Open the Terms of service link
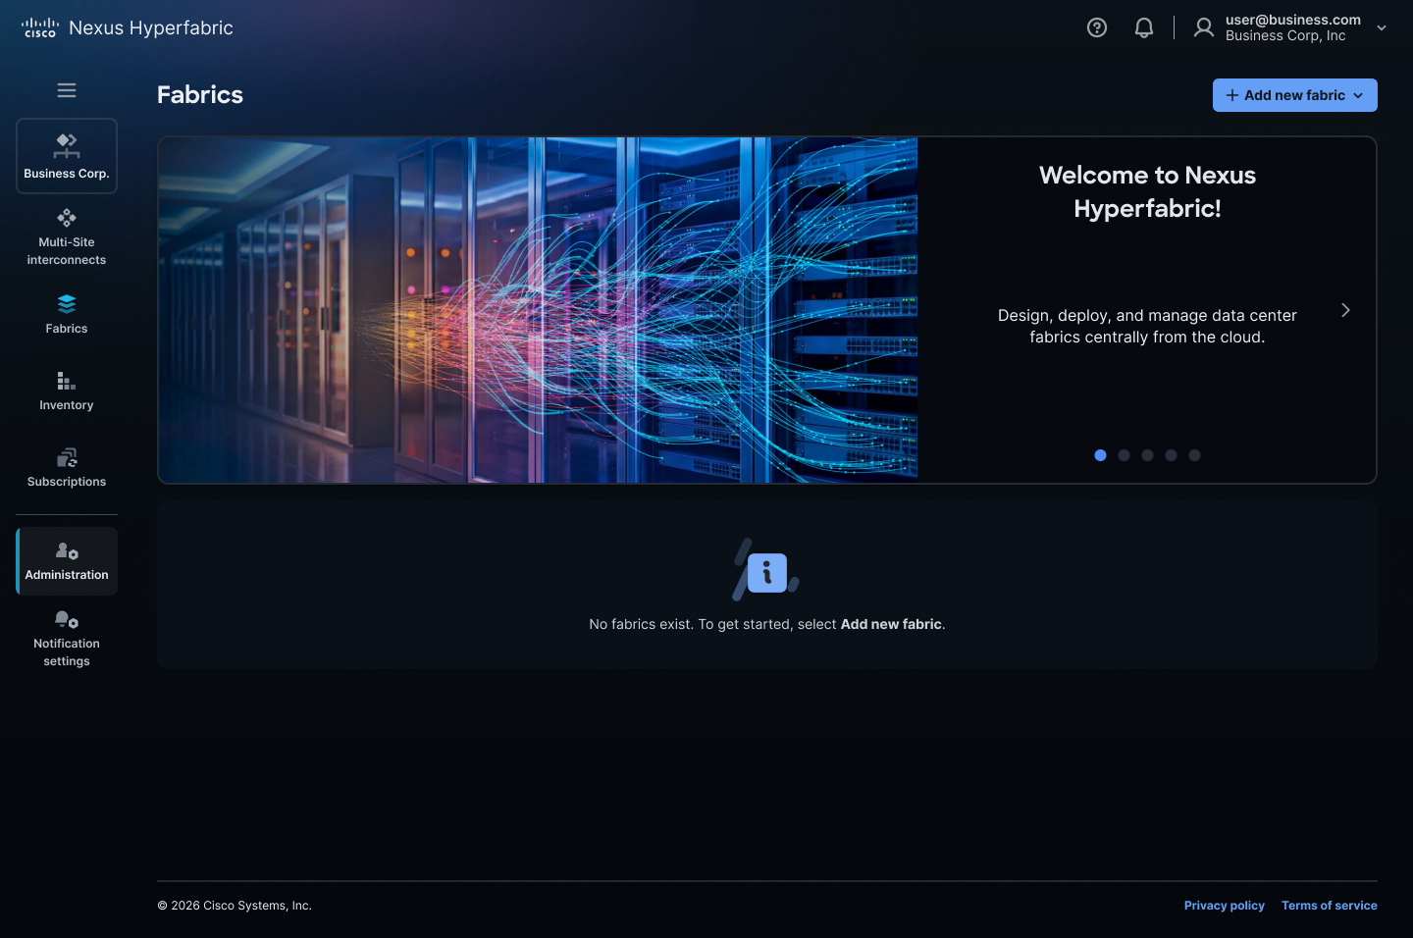The height and width of the screenshot is (938, 1413). 1330,906
